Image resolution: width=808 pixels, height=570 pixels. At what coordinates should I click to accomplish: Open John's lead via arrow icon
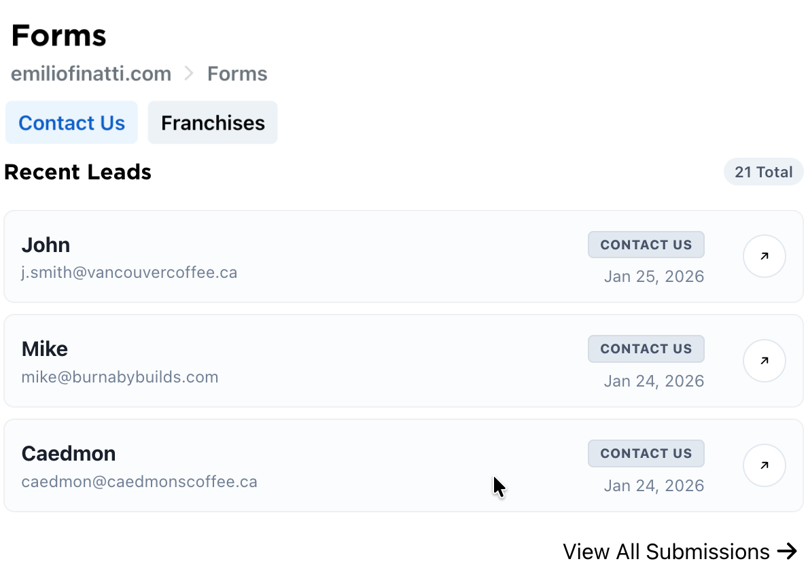pyautogui.click(x=764, y=256)
